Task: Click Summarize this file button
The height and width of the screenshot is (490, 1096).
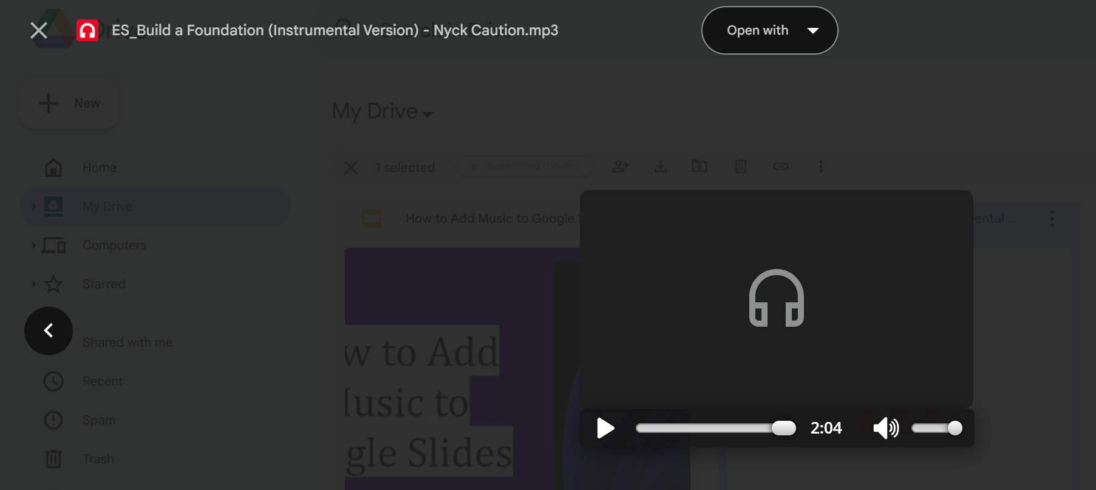Action: (525, 166)
